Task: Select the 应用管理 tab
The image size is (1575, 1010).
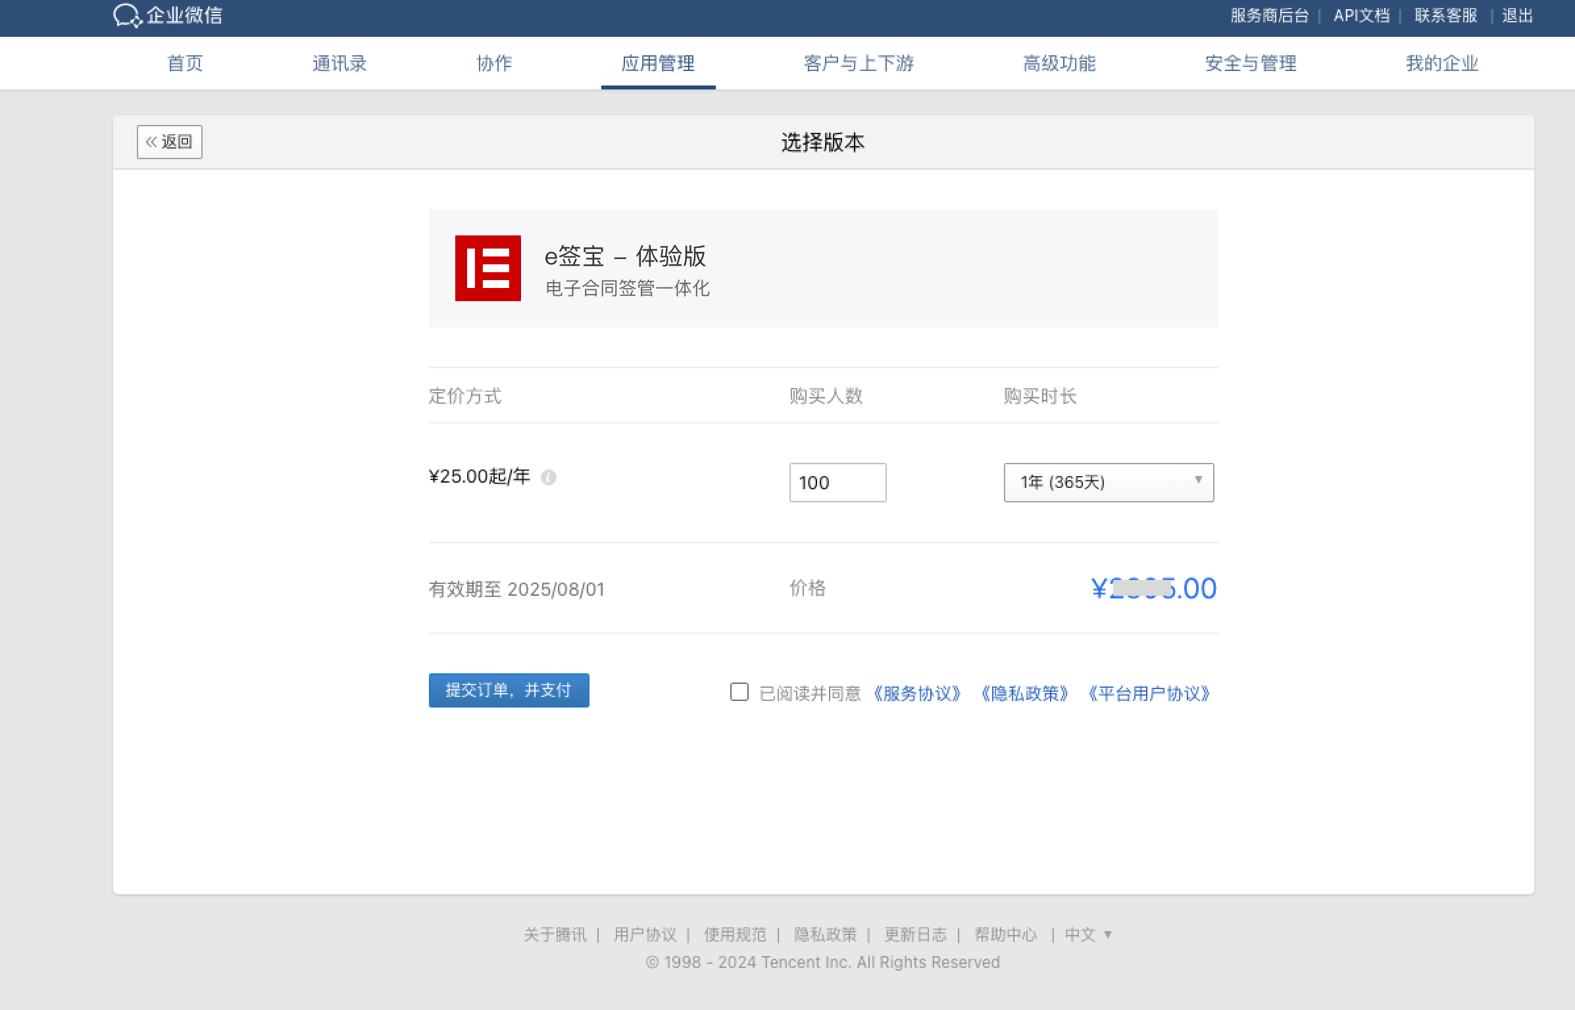Action: tap(658, 63)
